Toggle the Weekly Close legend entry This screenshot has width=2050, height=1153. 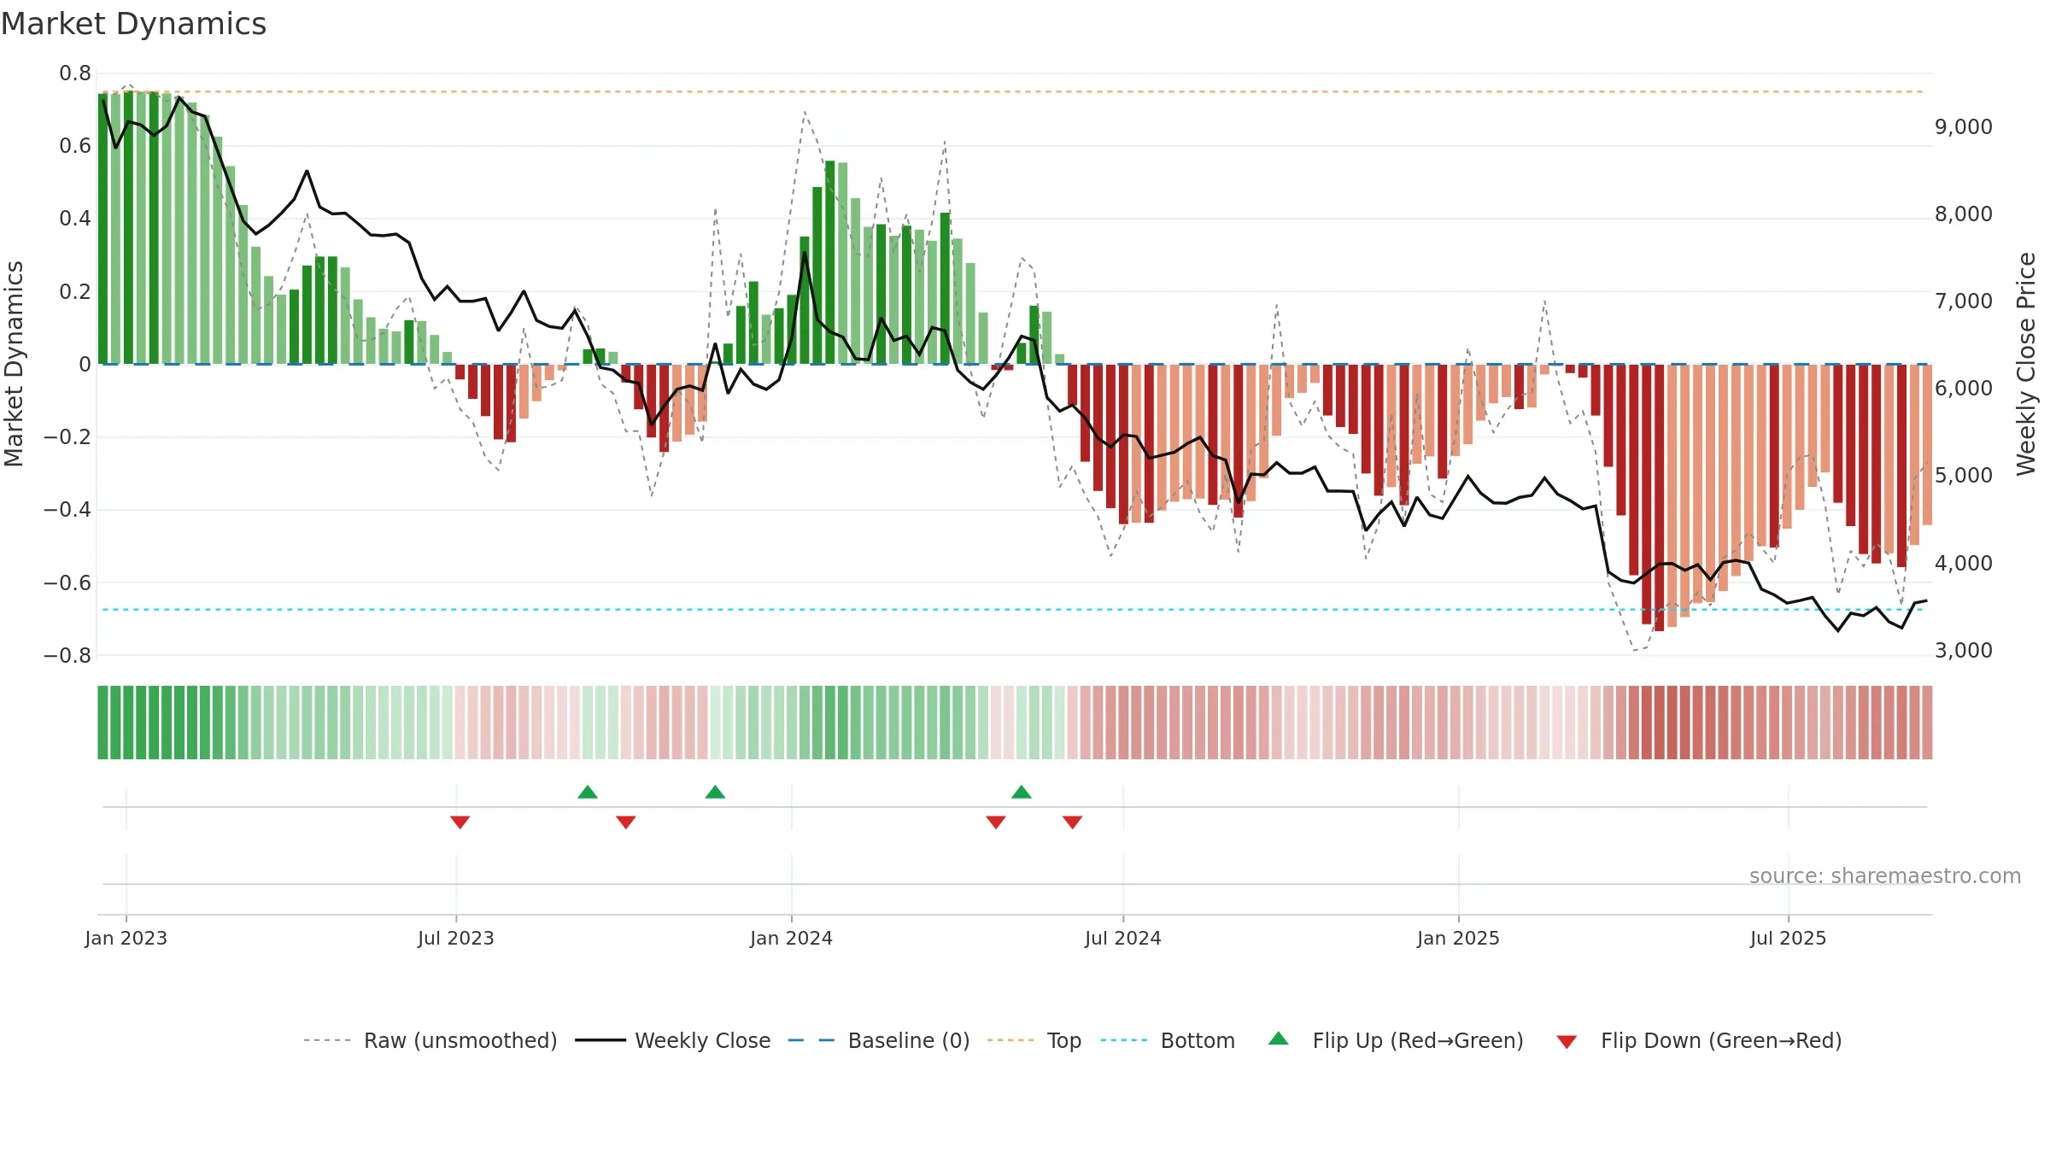coord(672,1040)
